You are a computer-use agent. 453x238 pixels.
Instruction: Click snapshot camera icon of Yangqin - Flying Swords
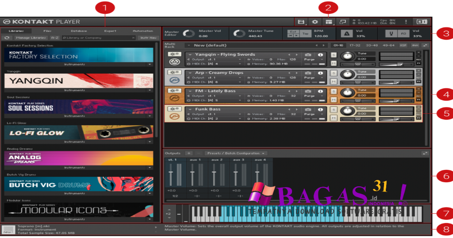[x=308, y=54]
